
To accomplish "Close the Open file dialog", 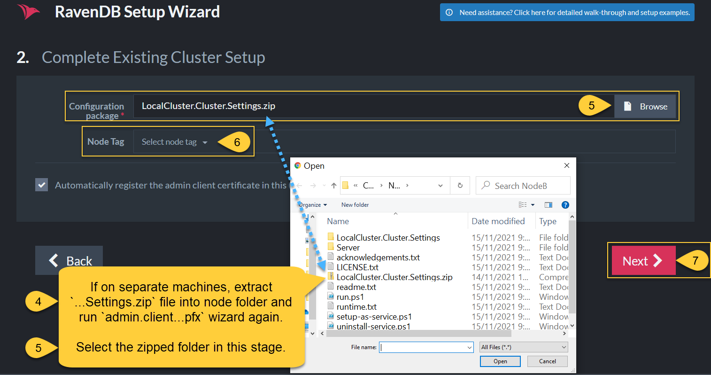I will pyautogui.click(x=567, y=165).
